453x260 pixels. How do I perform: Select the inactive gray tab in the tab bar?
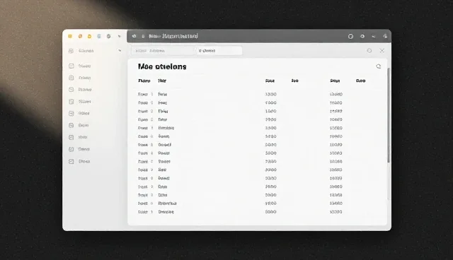pos(164,51)
